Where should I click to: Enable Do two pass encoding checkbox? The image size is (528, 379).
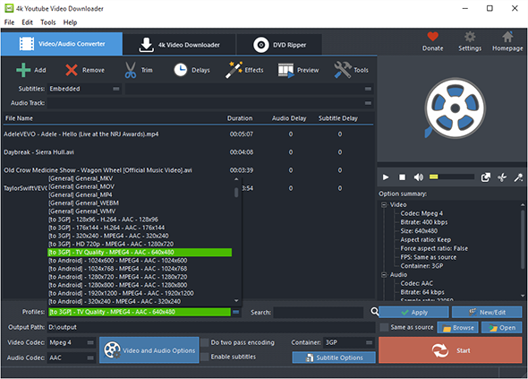click(x=204, y=342)
